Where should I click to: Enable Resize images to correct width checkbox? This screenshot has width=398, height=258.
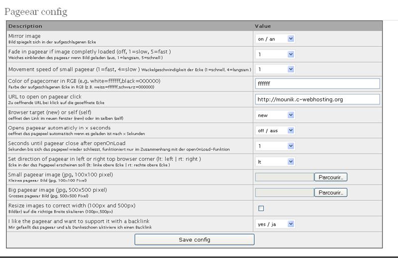coord(261,208)
